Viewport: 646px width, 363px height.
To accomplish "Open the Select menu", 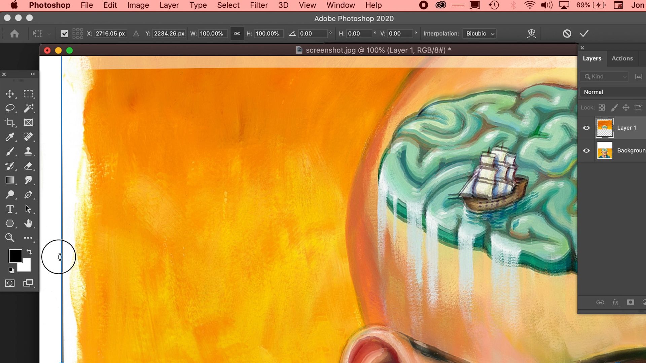I will (228, 5).
